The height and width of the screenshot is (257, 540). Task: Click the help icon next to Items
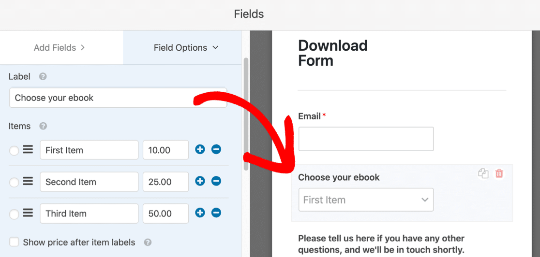tap(43, 126)
